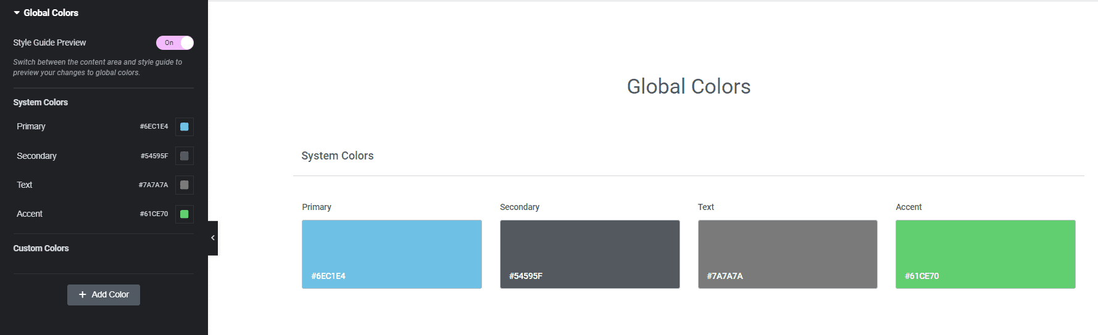This screenshot has width=1098, height=335.
Task: Open the Primary color picker swatch
Action: (184, 127)
